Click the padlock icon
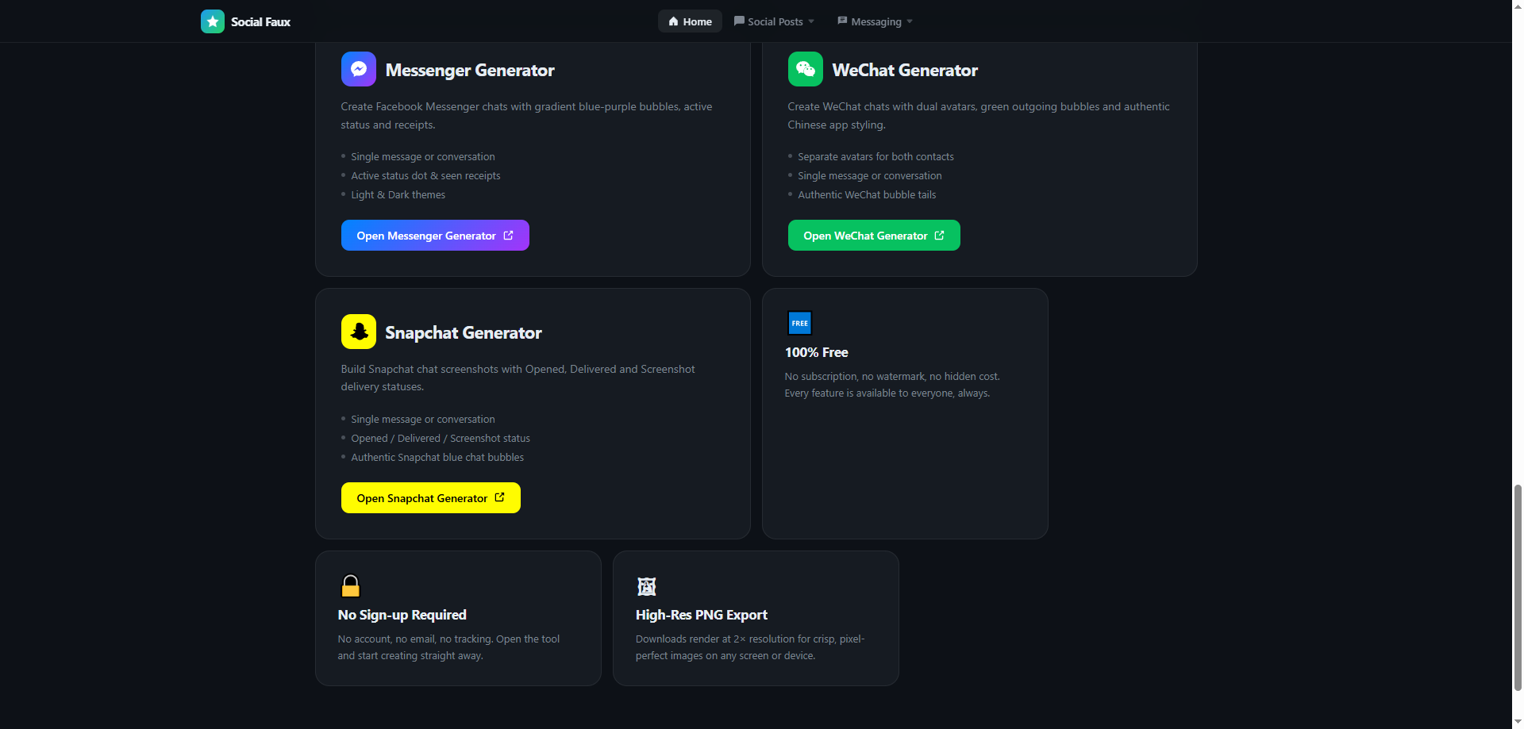 [351, 585]
